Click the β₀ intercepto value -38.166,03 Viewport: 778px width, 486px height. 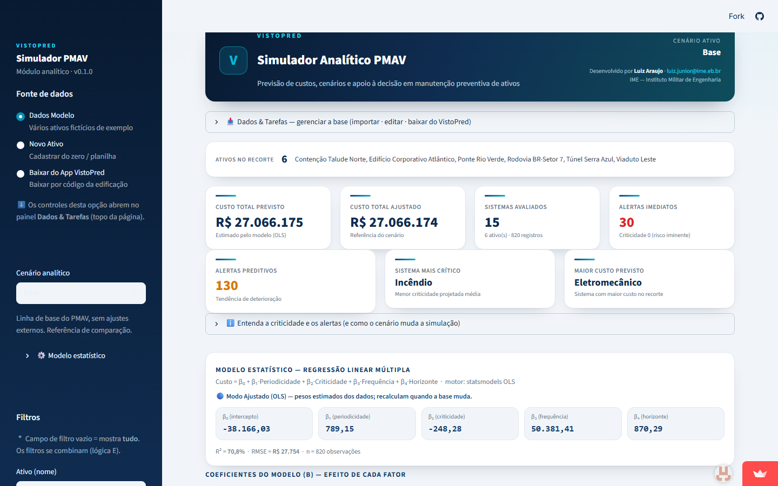246,429
